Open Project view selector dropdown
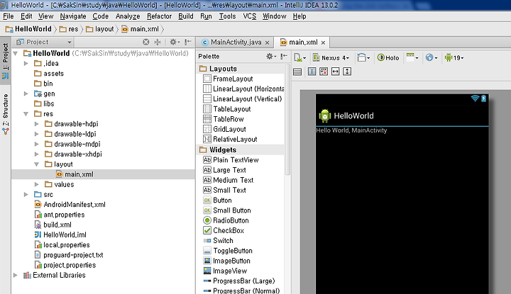This screenshot has height=294, width=511. 44,42
